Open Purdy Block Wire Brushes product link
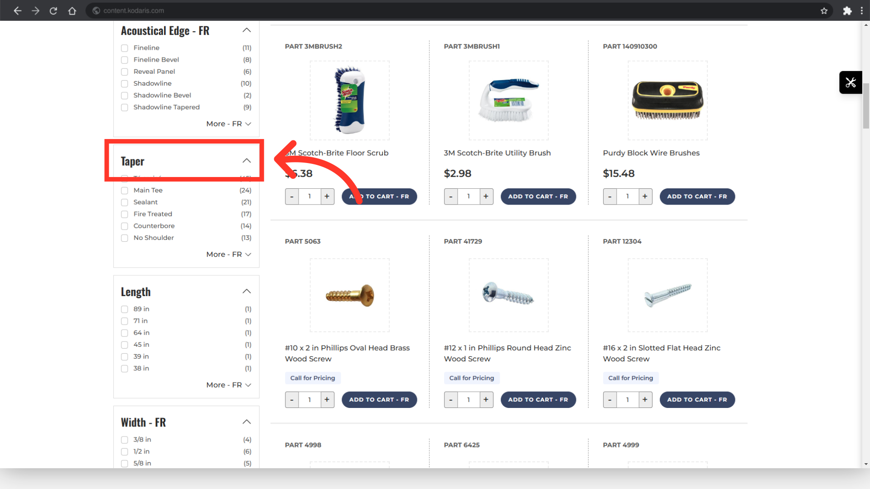870x489 pixels. [651, 153]
